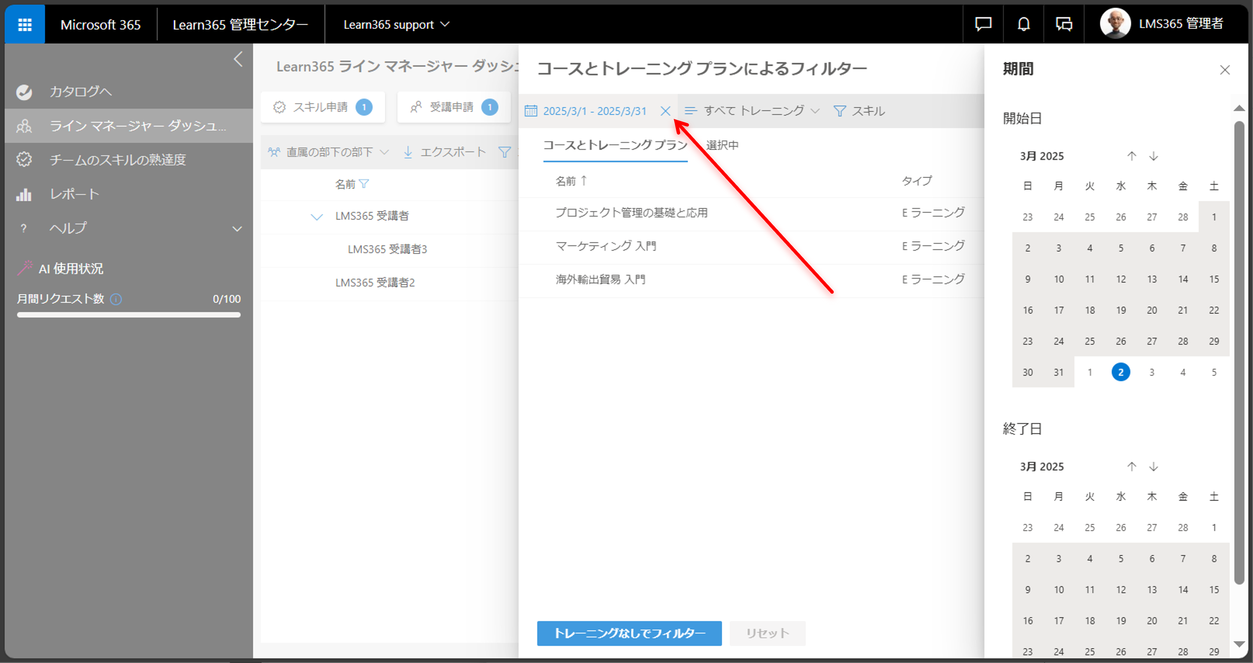The width and height of the screenshot is (1253, 663).
Task: Click the 月間リクエスト数 info icon
Action: [x=116, y=299]
